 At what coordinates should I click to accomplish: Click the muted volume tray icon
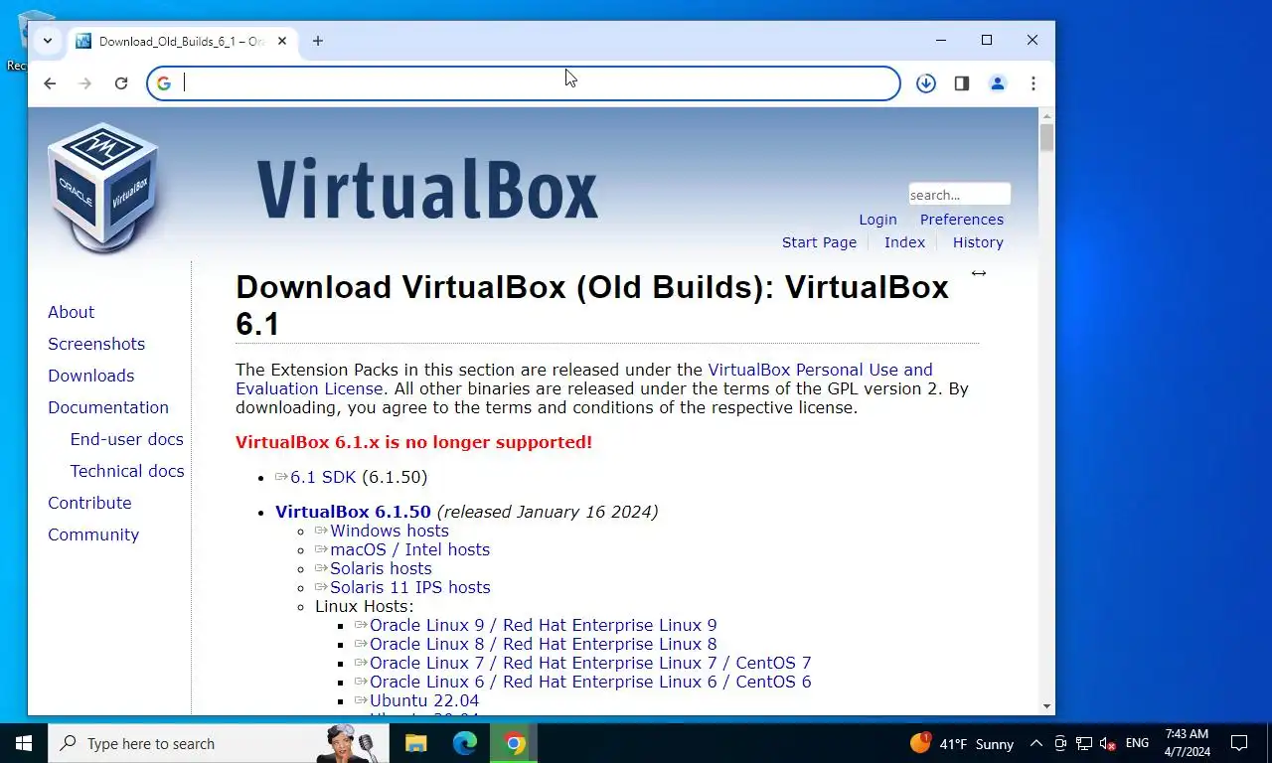click(x=1107, y=743)
